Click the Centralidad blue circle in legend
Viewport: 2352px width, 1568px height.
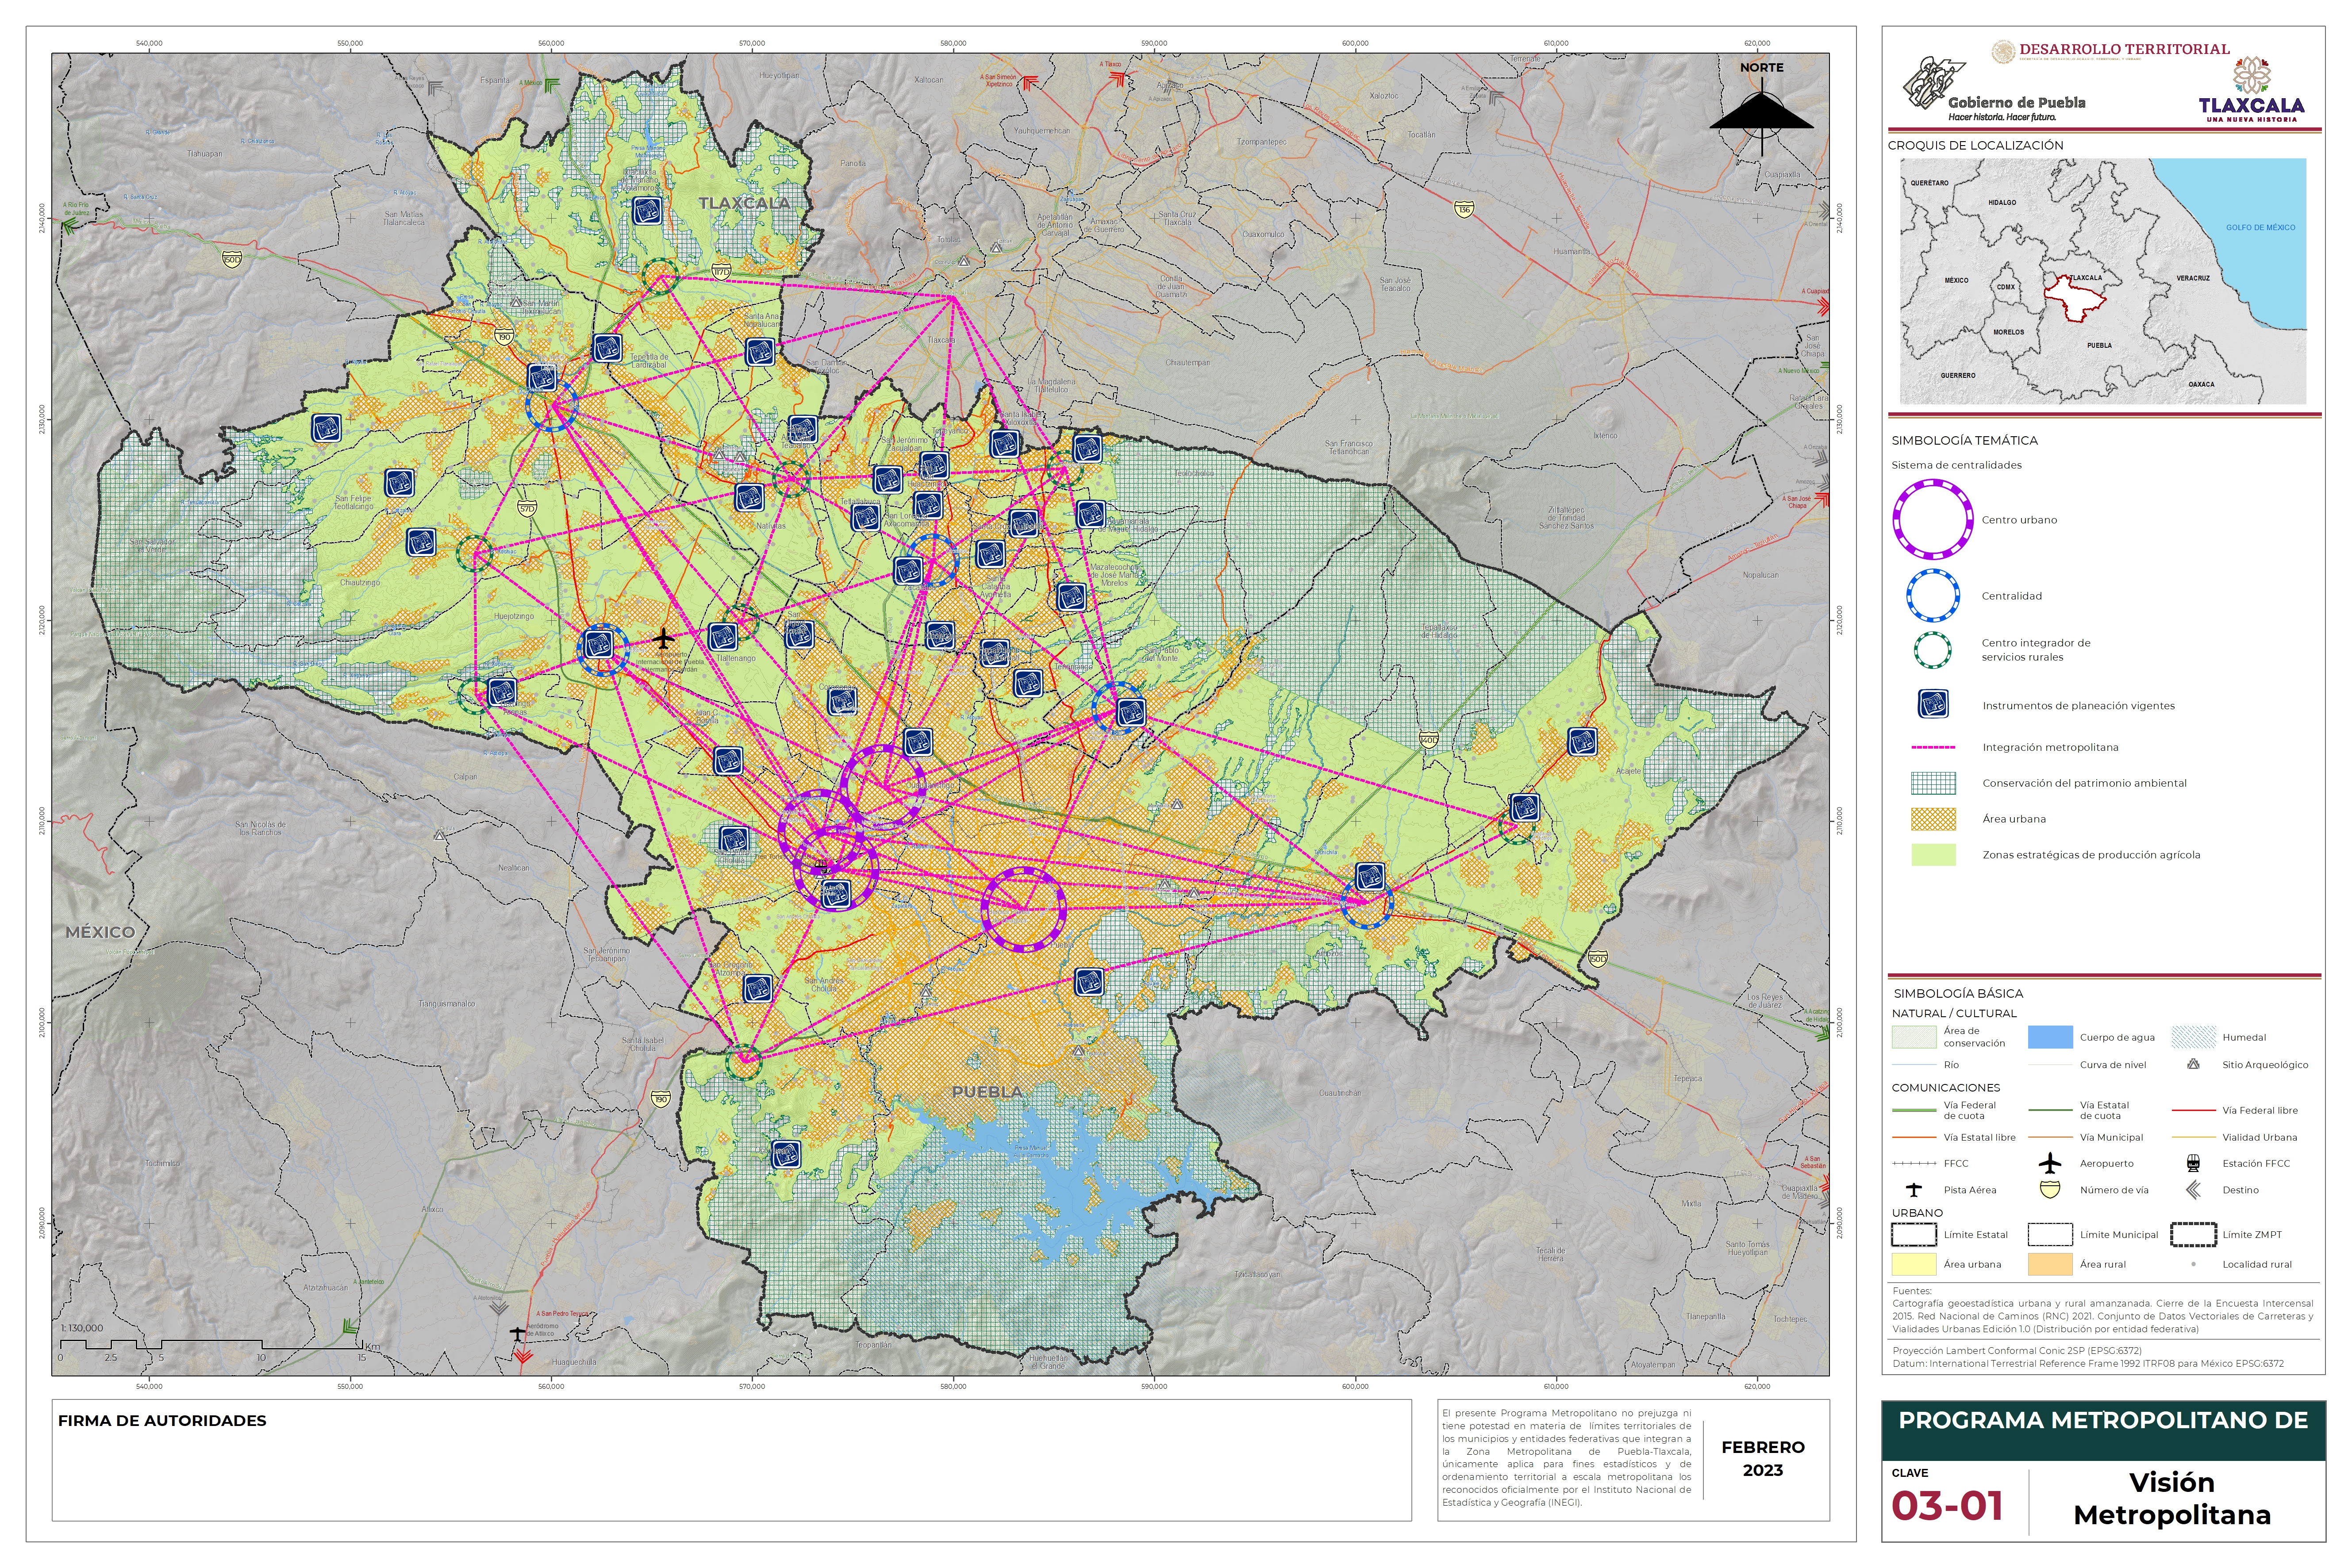click(1932, 596)
